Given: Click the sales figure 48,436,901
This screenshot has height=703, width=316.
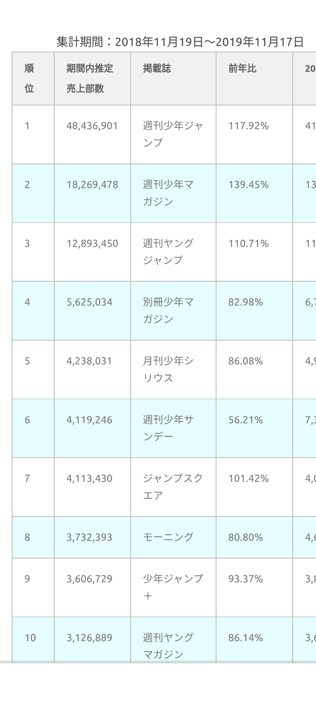Looking at the screenshot, I should pos(92,126).
